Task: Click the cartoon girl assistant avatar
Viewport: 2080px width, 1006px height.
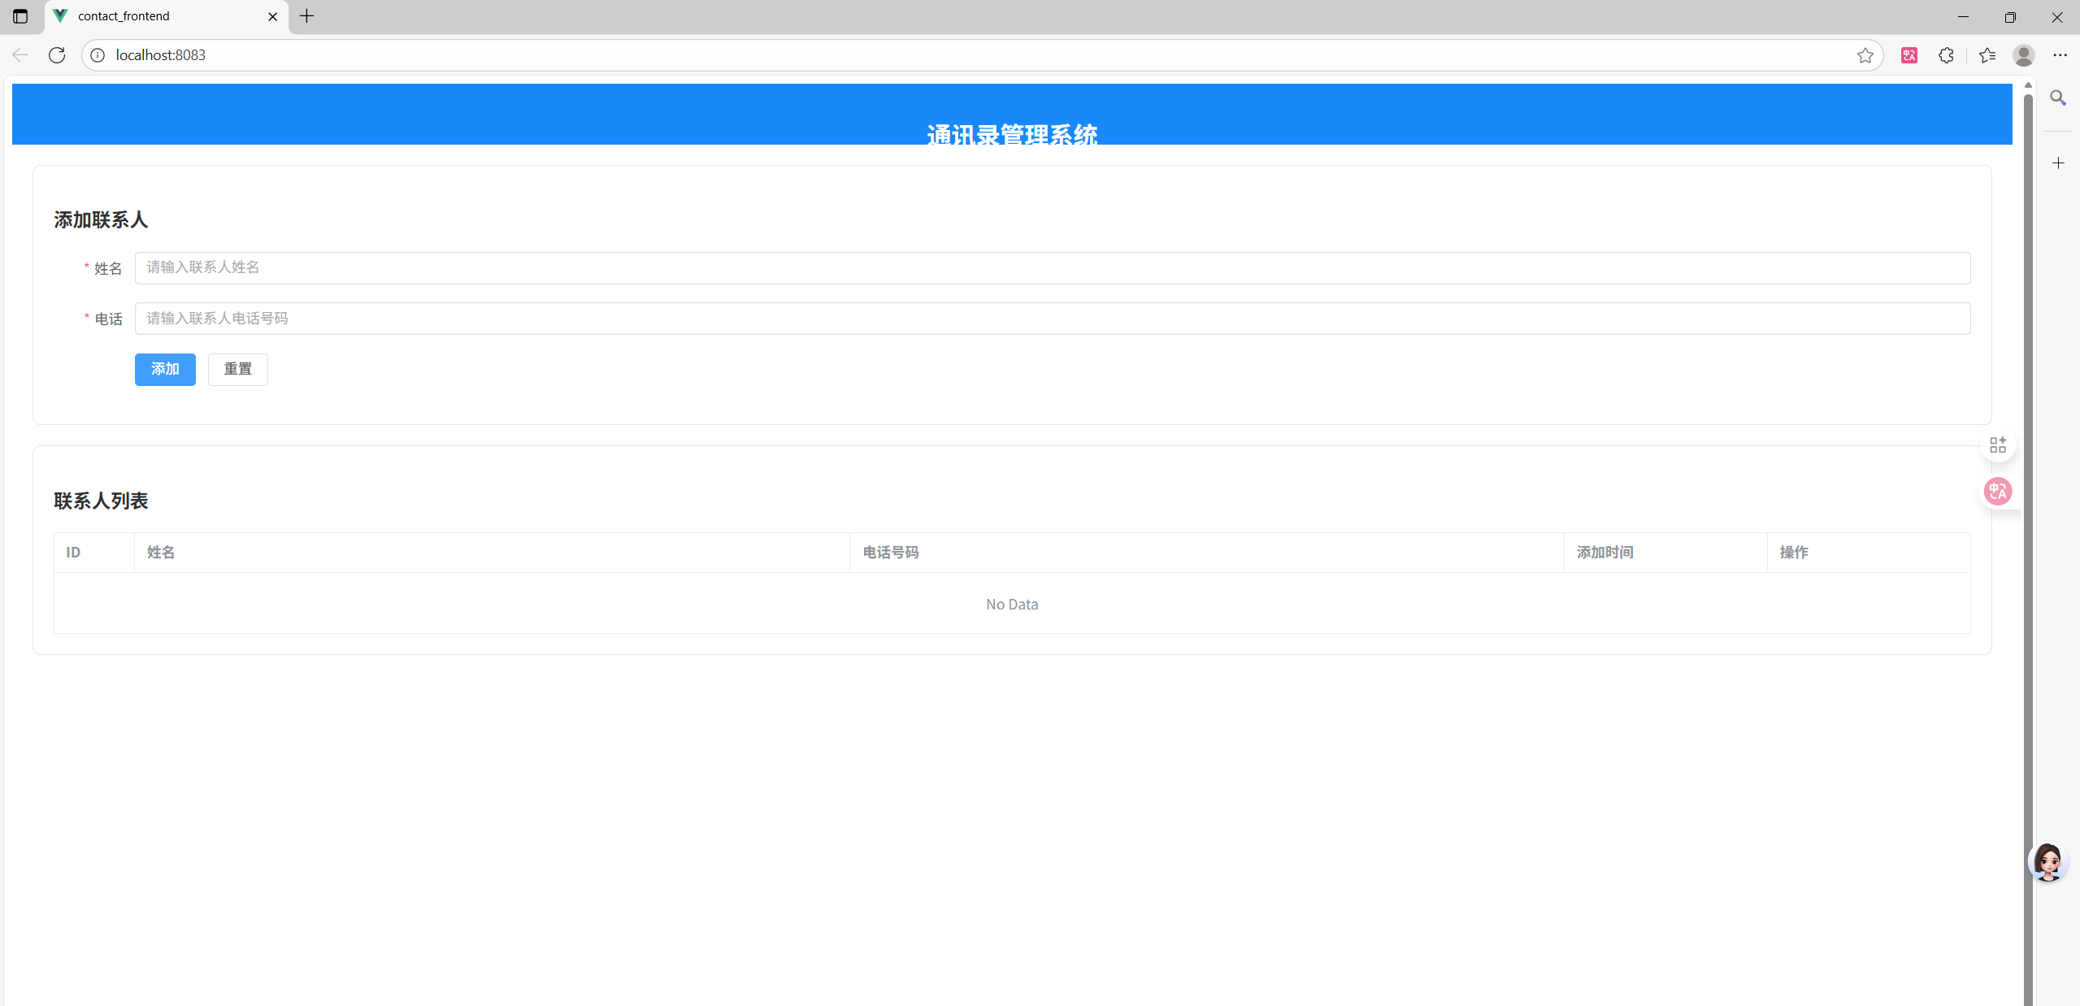Action: point(2047,862)
